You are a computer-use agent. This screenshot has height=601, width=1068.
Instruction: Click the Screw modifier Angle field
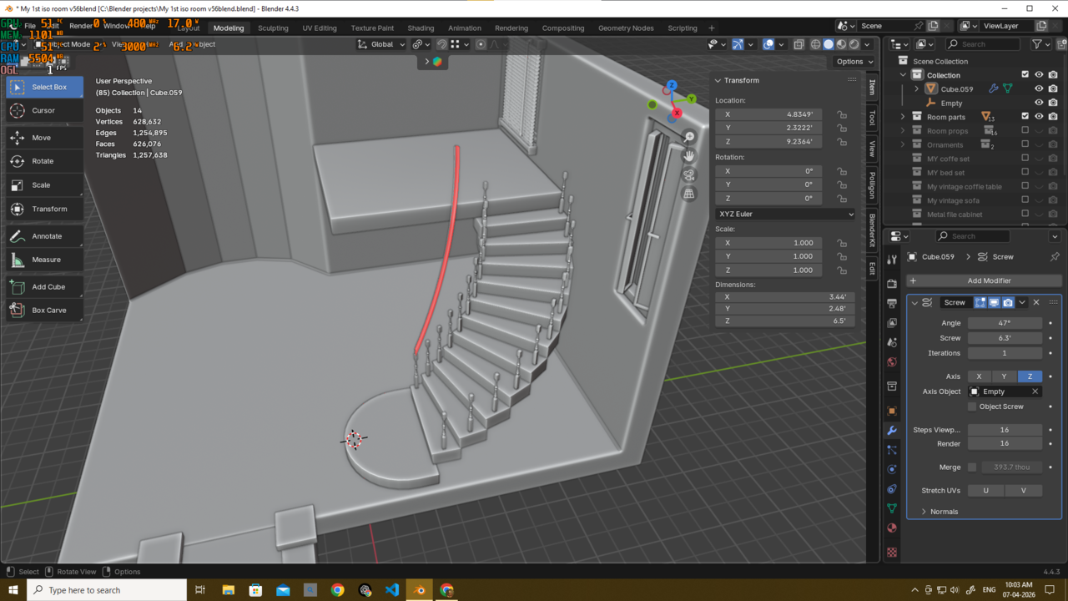[x=1005, y=323]
